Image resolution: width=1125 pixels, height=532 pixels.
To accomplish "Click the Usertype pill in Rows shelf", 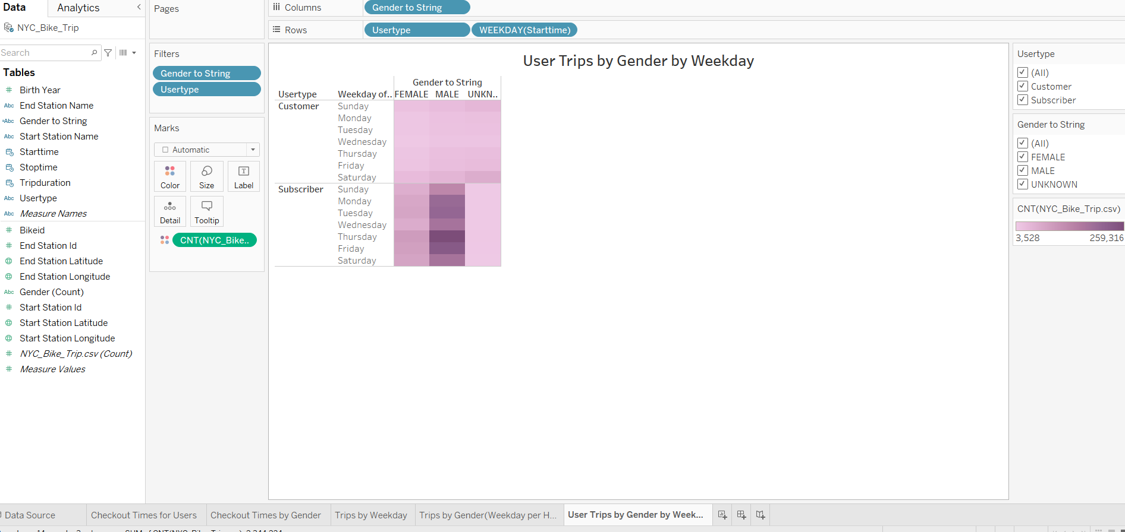I will pos(417,30).
